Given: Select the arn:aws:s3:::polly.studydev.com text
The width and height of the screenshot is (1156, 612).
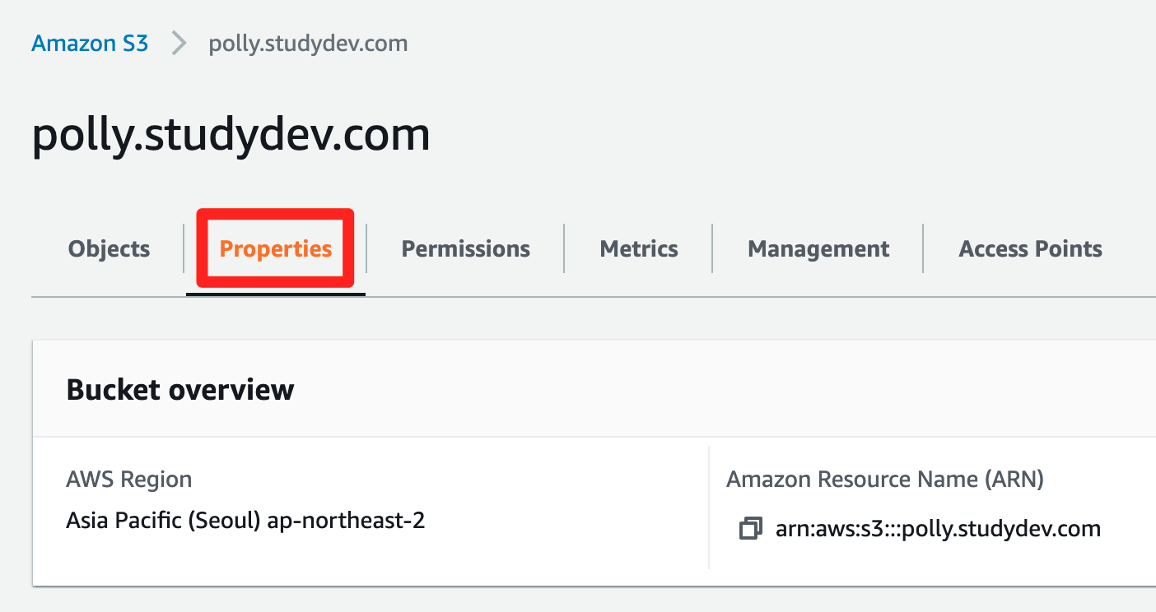Looking at the screenshot, I should (x=939, y=528).
